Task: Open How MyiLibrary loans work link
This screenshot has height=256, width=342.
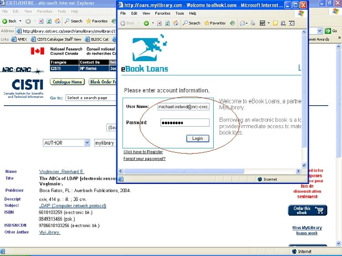Action: coord(307,230)
